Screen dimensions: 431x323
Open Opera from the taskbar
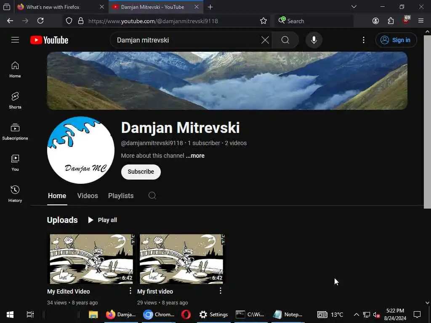click(x=186, y=315)
